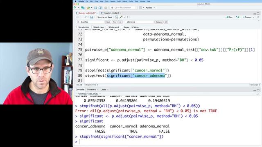This screenshot has width=262, height=147.
Task: Close the baxter_adonis.R tab
Action: 97,13
